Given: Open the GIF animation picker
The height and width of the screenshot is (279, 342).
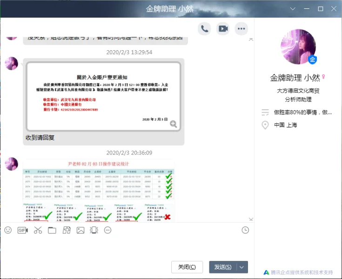Looking at the screenshot, I should [23, 230].
